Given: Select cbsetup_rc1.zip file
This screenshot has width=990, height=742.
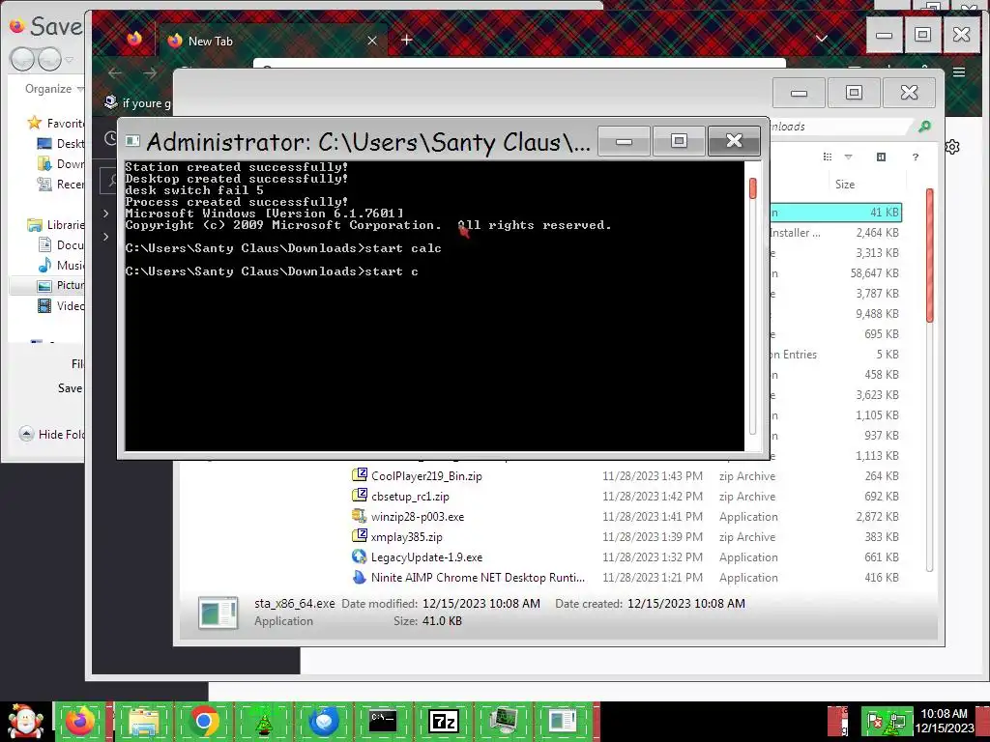Looking at the screenshot, I should point(410,496).
